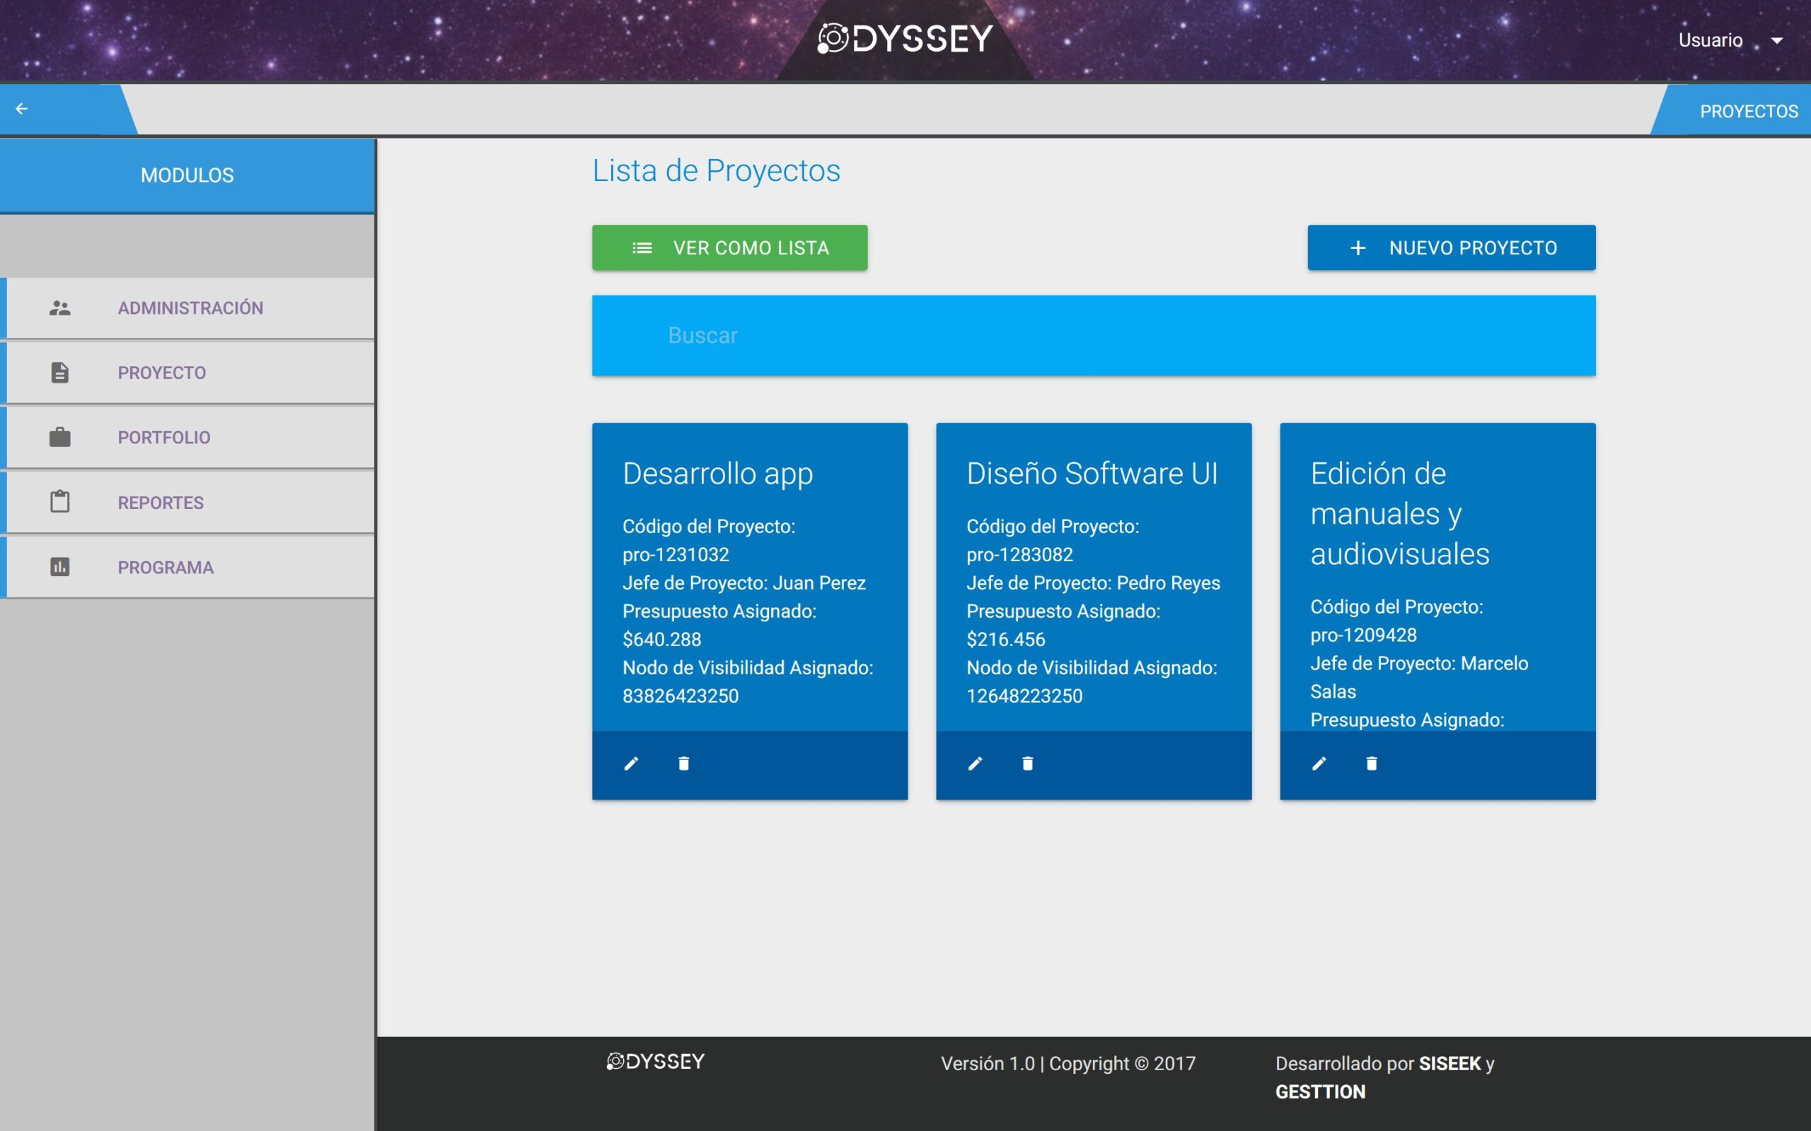
Task: Click pencil icon on Edición de manuales card
Action: pos(1319,763)
